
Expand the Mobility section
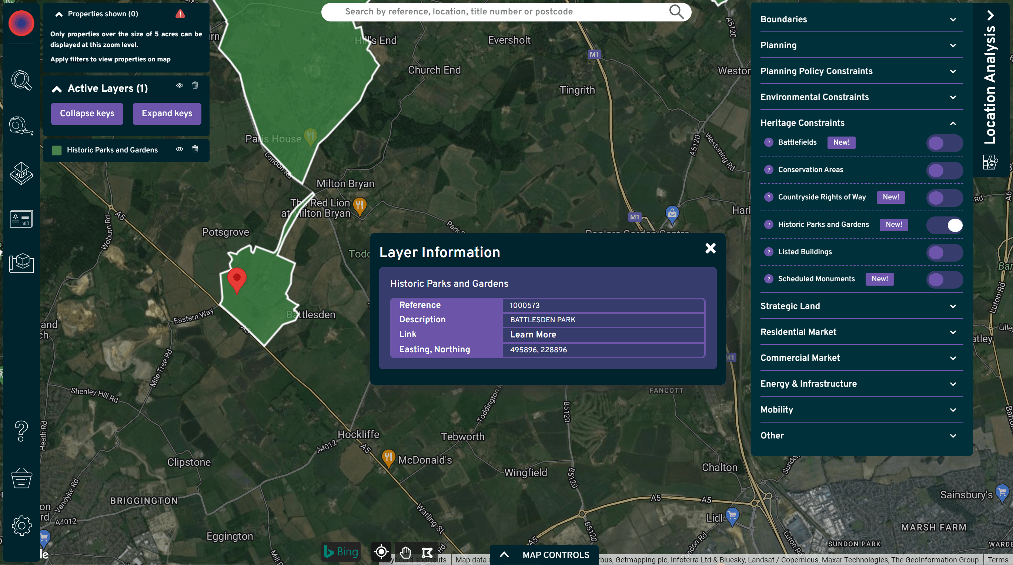861,410
